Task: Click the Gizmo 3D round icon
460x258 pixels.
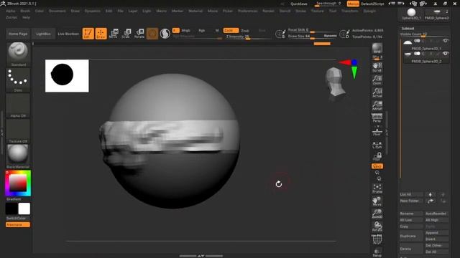Action: (x=152, y=34)
